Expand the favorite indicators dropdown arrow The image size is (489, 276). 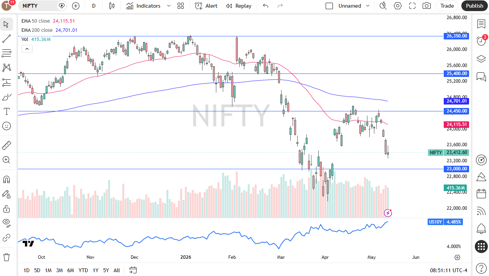pos(169,6)
